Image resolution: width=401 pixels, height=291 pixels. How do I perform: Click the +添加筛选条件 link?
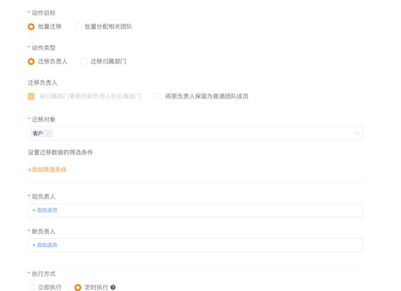pyautogui.click(x=47, y=169)
